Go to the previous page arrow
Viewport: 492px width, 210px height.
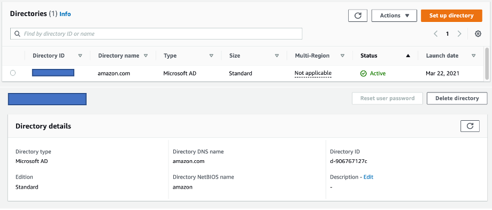435,34
